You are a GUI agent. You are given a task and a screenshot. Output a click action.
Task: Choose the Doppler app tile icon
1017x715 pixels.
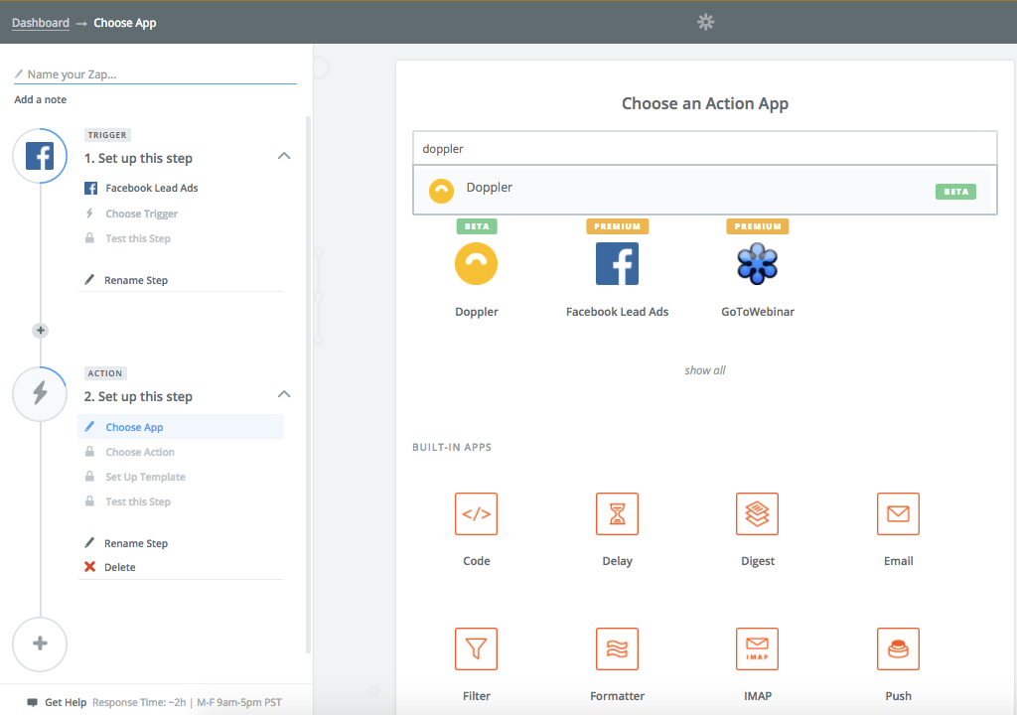click(x=476, y=264)
